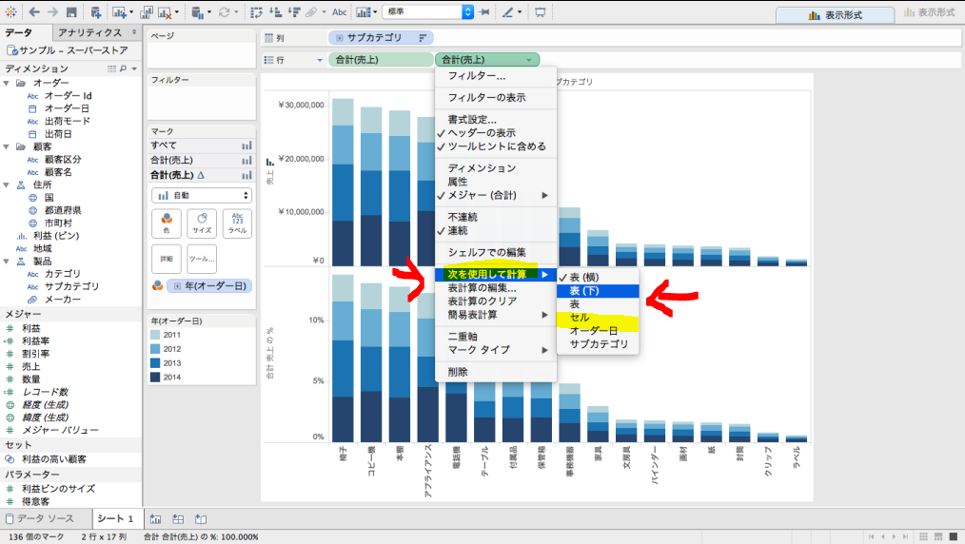The width and height of the screenshot is (965, 544).
Task: Click the 表示形式 Show Me button
Action: point(835,15)
